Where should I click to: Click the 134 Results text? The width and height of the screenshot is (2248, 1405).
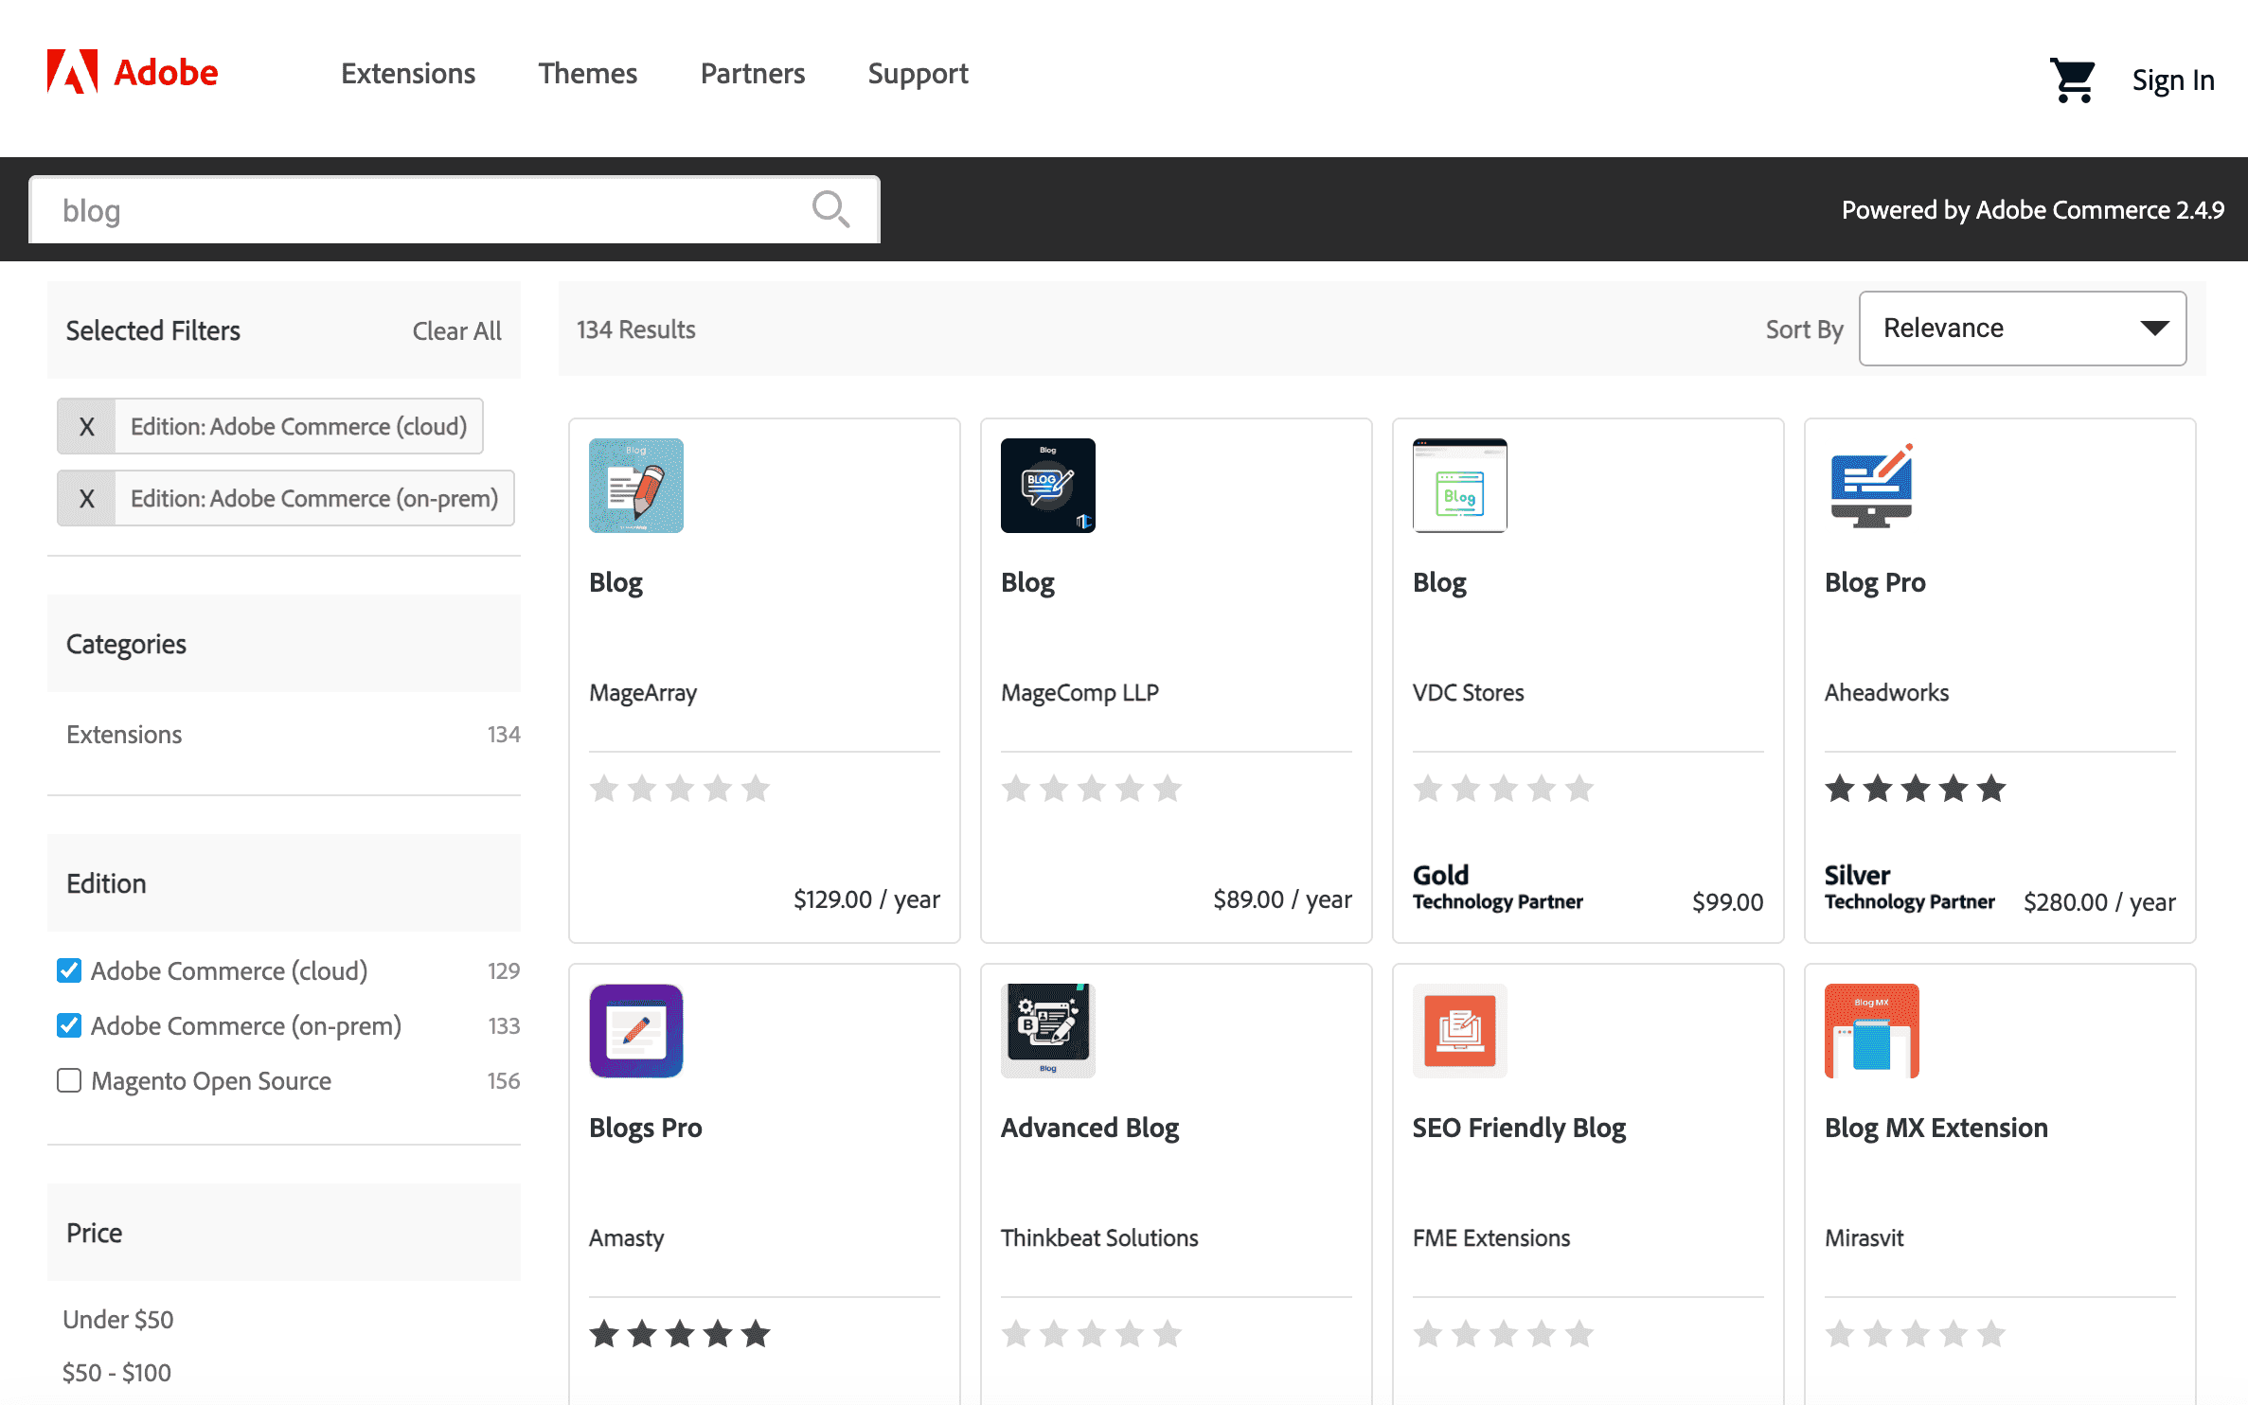coord(635,329)
